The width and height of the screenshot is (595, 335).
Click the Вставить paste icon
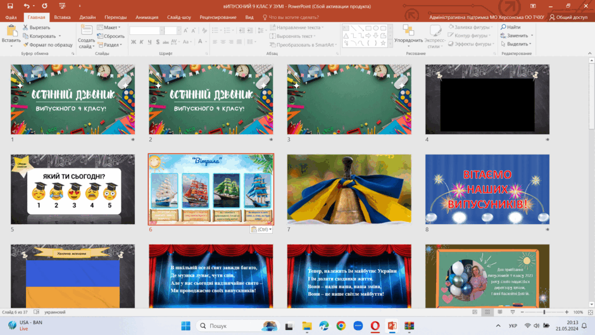coord(11,32)
